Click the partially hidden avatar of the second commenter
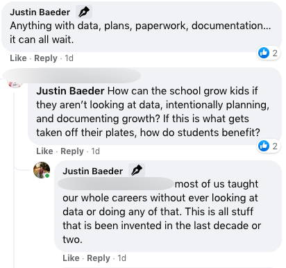Viewport: 286px width, 268px height. 15,84
